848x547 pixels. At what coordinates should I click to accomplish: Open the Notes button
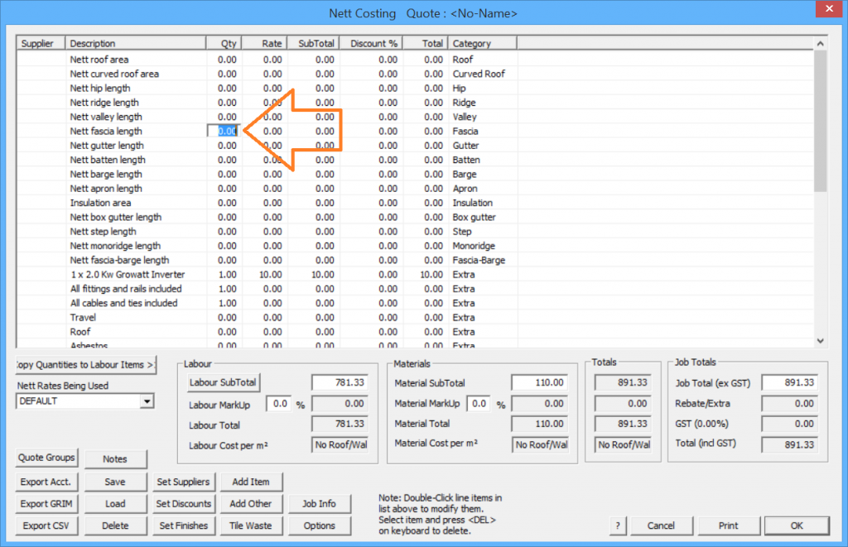[115, 459]
